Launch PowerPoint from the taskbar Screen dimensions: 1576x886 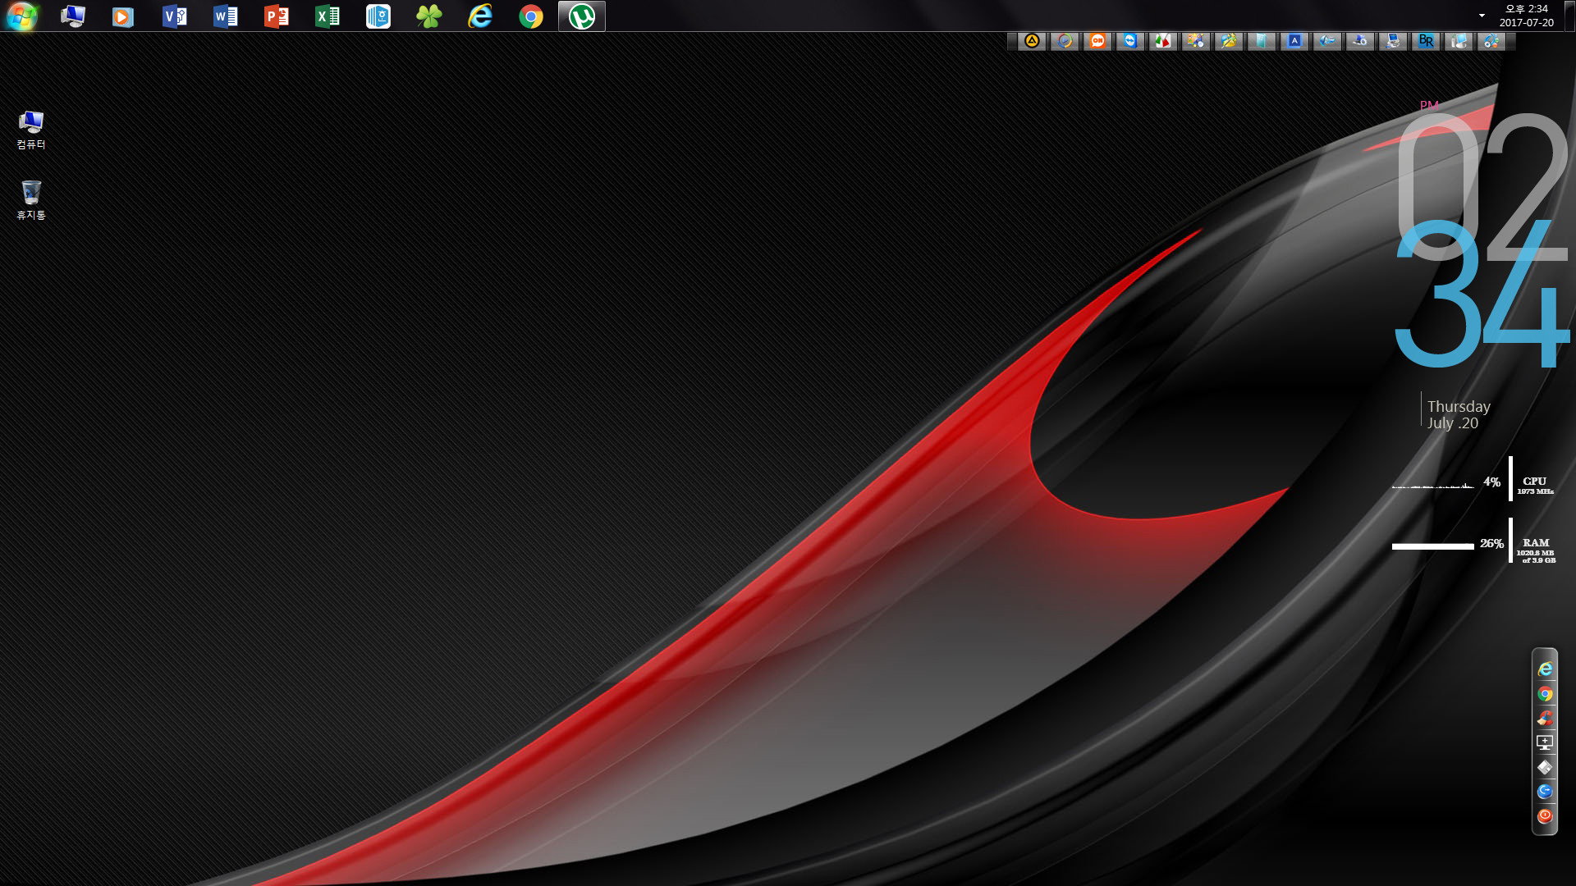pos(276,16)
